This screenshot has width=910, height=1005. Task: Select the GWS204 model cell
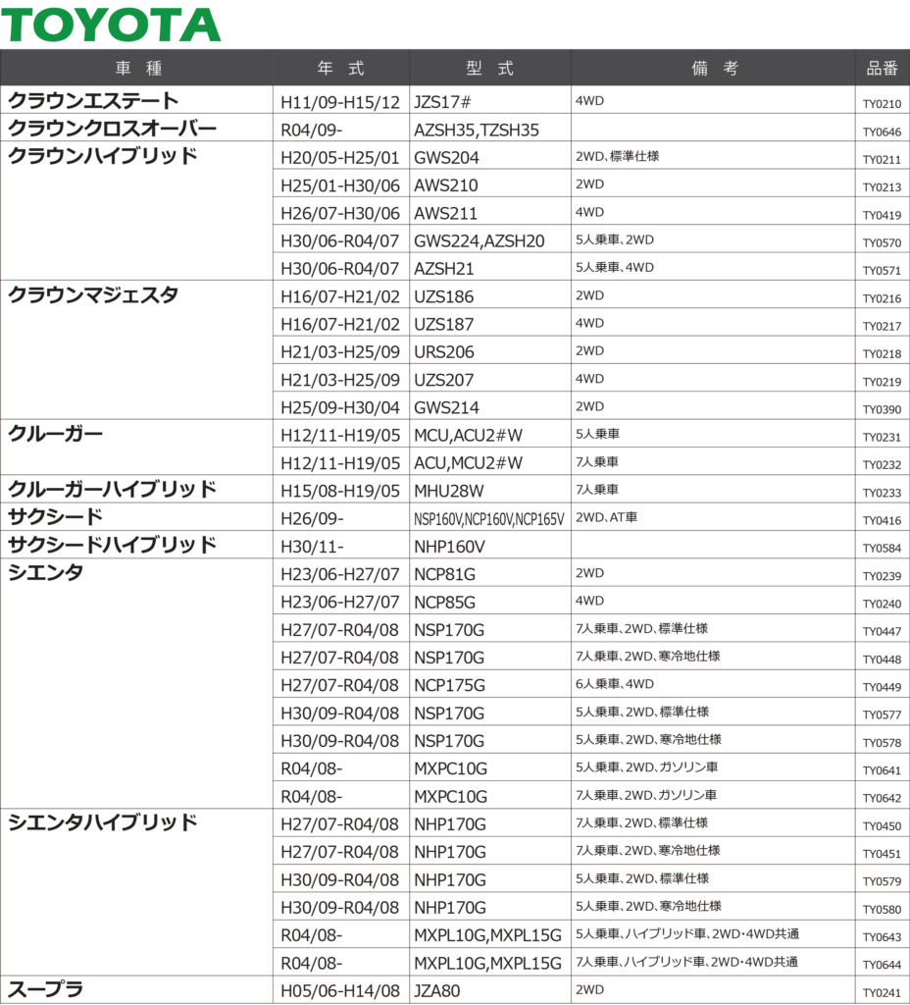(x=446, y=157)
